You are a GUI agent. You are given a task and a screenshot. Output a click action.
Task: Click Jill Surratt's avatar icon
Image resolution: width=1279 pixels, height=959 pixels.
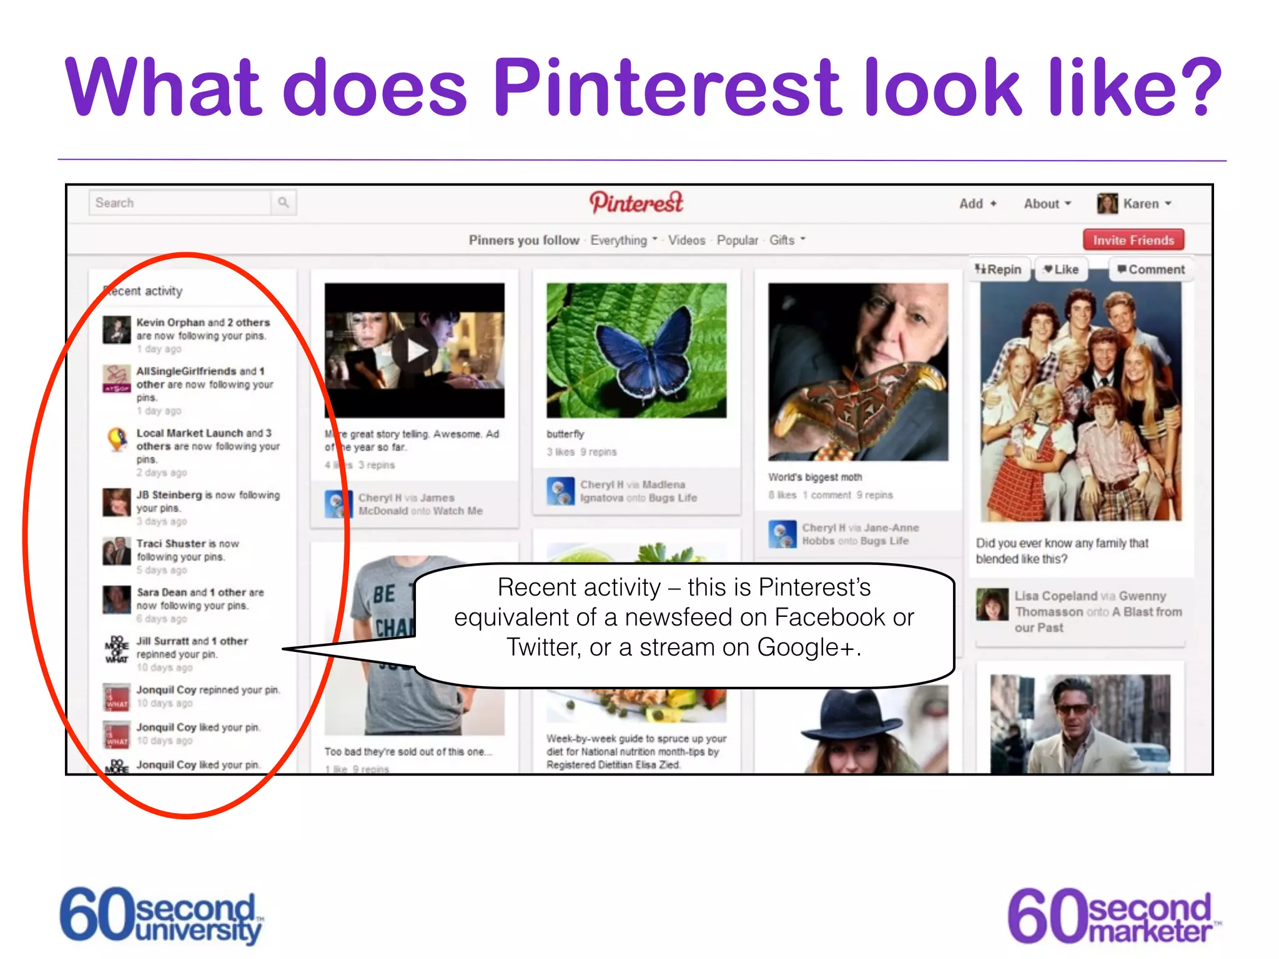[117, 648]
